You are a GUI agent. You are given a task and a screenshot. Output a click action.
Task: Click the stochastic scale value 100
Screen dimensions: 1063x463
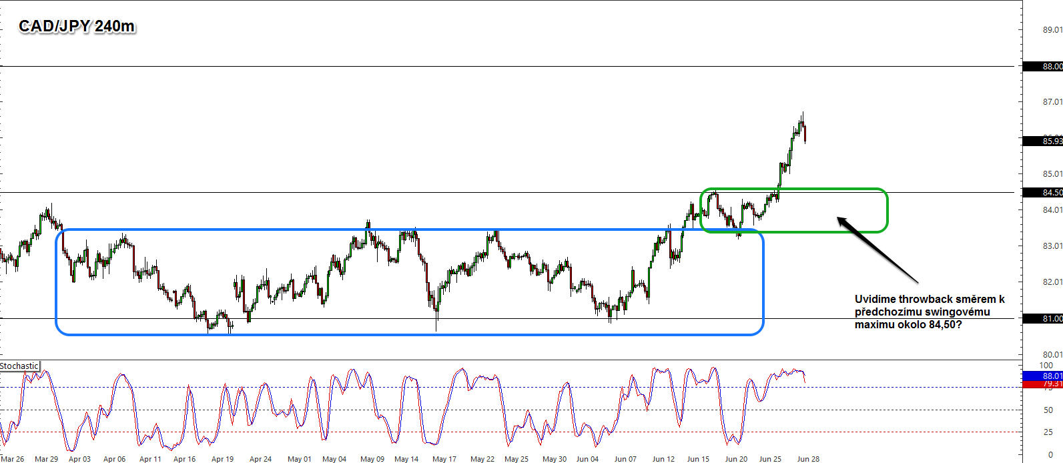tap(1046, 366)
